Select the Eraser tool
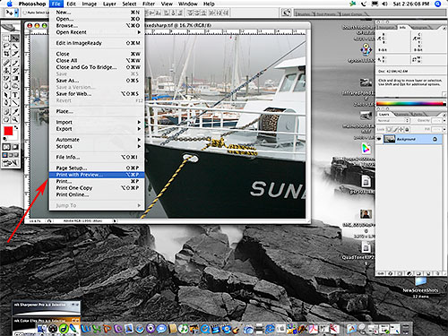The image size is (448, 336). point(6,79)
